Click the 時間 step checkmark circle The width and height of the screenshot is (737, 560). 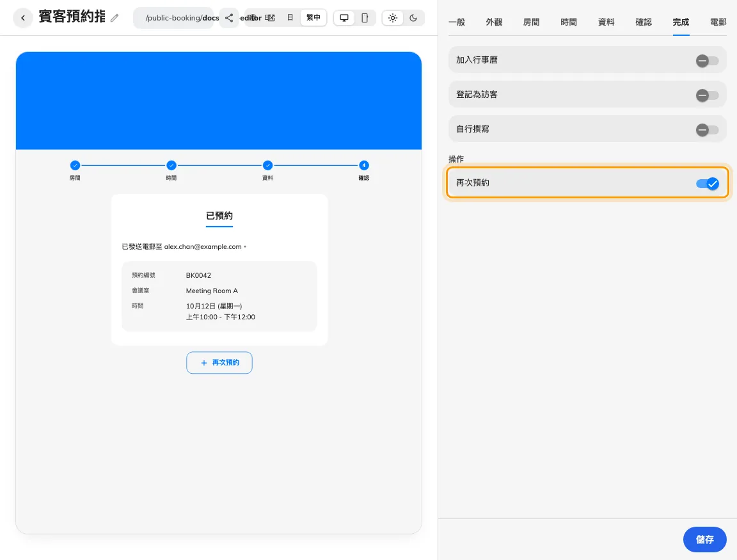pyautogui.click(x=171, y=165)
